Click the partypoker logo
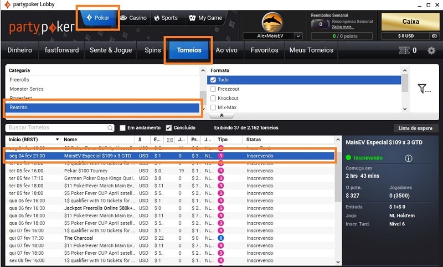The image size is (443, 267). pyautogui.click(x=42, y=27)
